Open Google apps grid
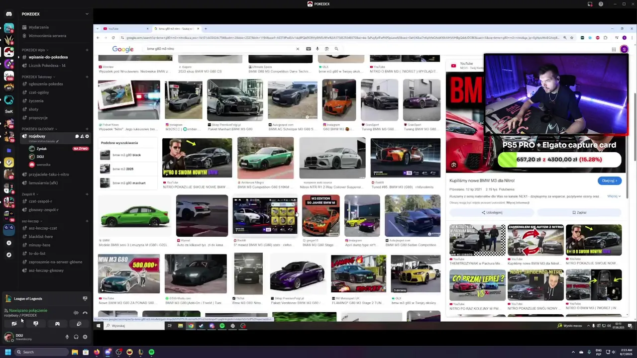This screenshot has height=358, width=637. coord(614,49)
